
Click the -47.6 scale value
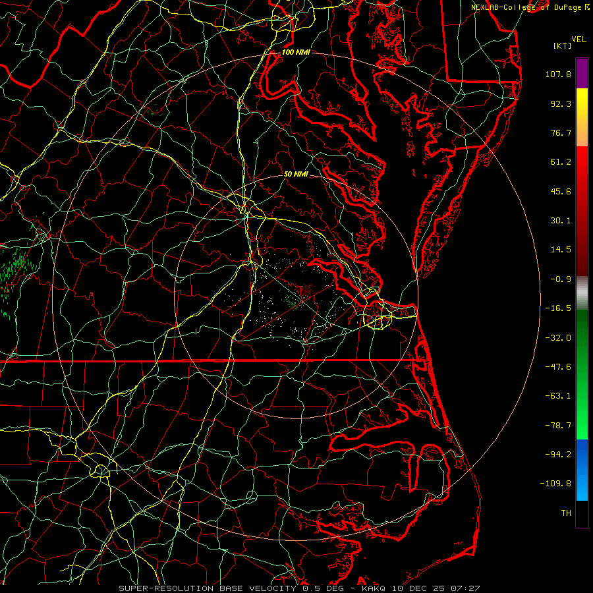558,367
